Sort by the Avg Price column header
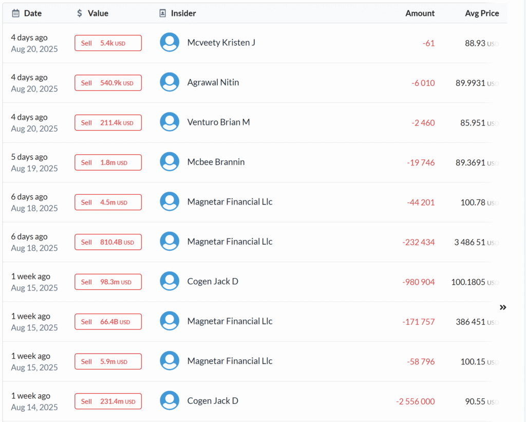Image resolution: width=526 pixels, height=422 pixels. click(482, 13)
